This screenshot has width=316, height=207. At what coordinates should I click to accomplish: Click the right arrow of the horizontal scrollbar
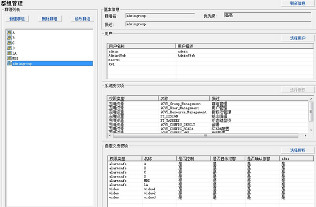pyautogui.click(x=305, y=136)
